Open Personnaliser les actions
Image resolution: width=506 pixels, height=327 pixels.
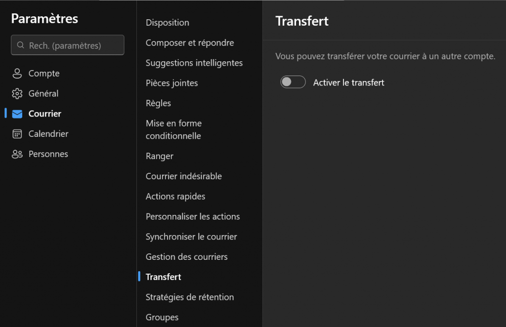[x=193, y=217]
